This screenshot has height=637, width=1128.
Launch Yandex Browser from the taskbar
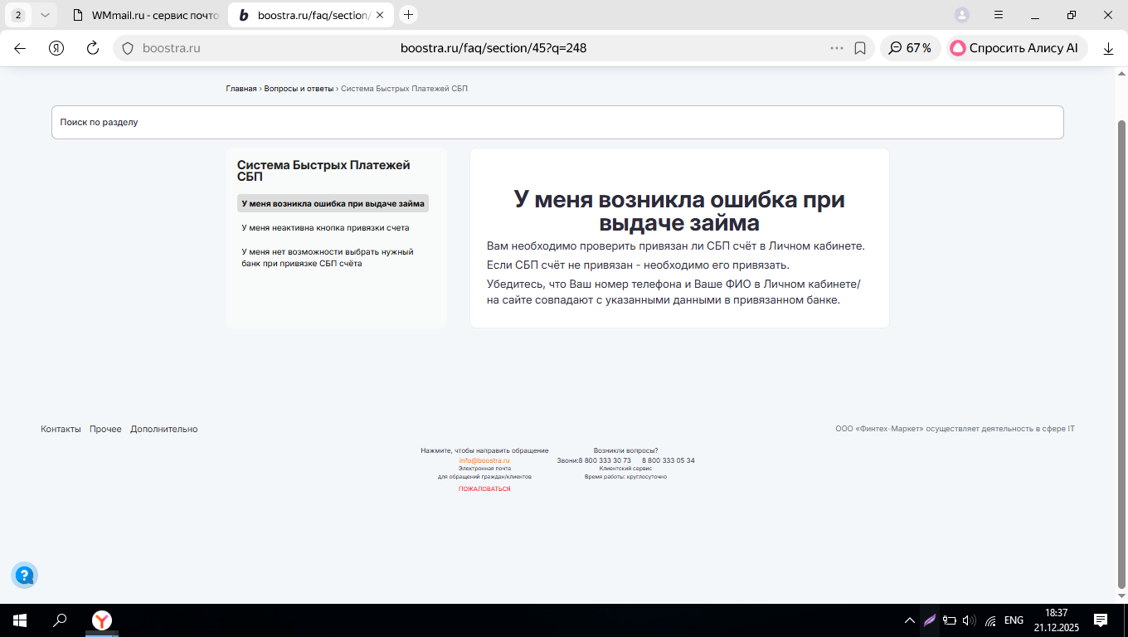click(102, 620)
